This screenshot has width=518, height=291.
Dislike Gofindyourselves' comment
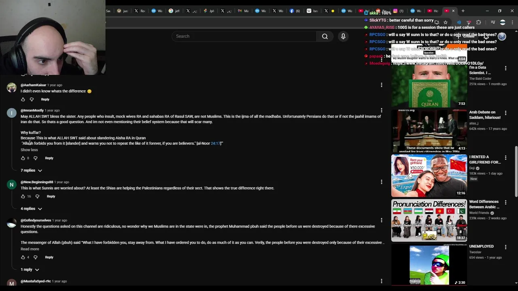[36, 257]
